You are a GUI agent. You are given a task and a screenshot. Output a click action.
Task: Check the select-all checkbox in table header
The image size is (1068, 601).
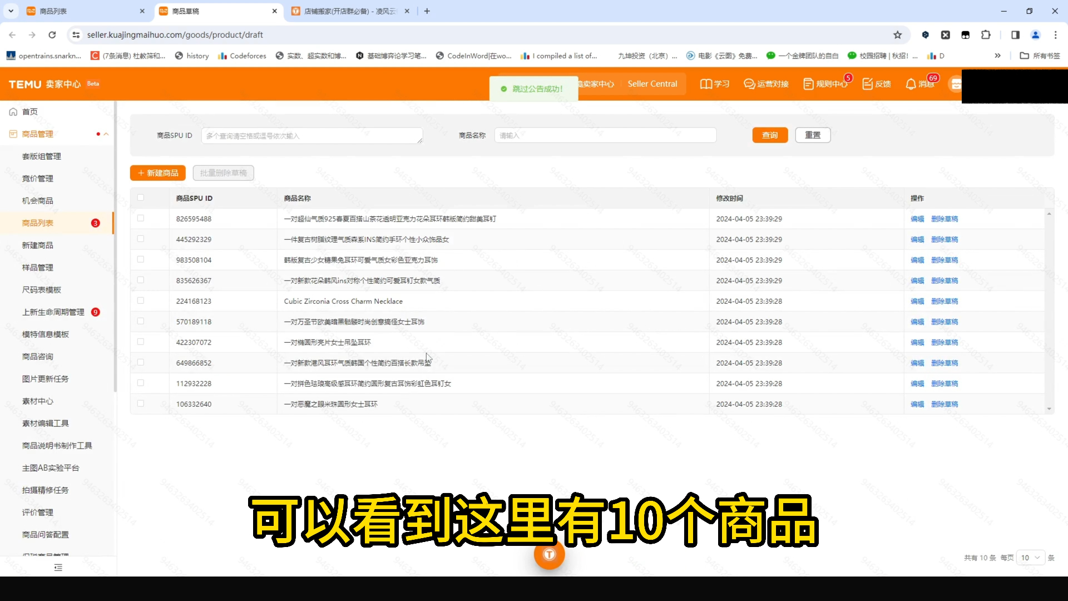click(x=141, y=197)
